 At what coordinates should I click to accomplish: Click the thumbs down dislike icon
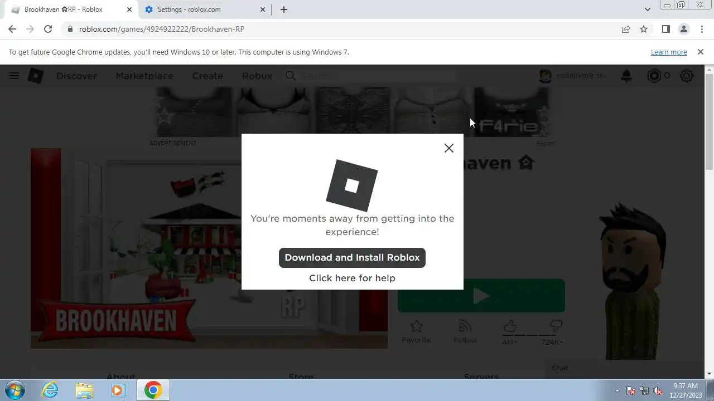(556, 326)
